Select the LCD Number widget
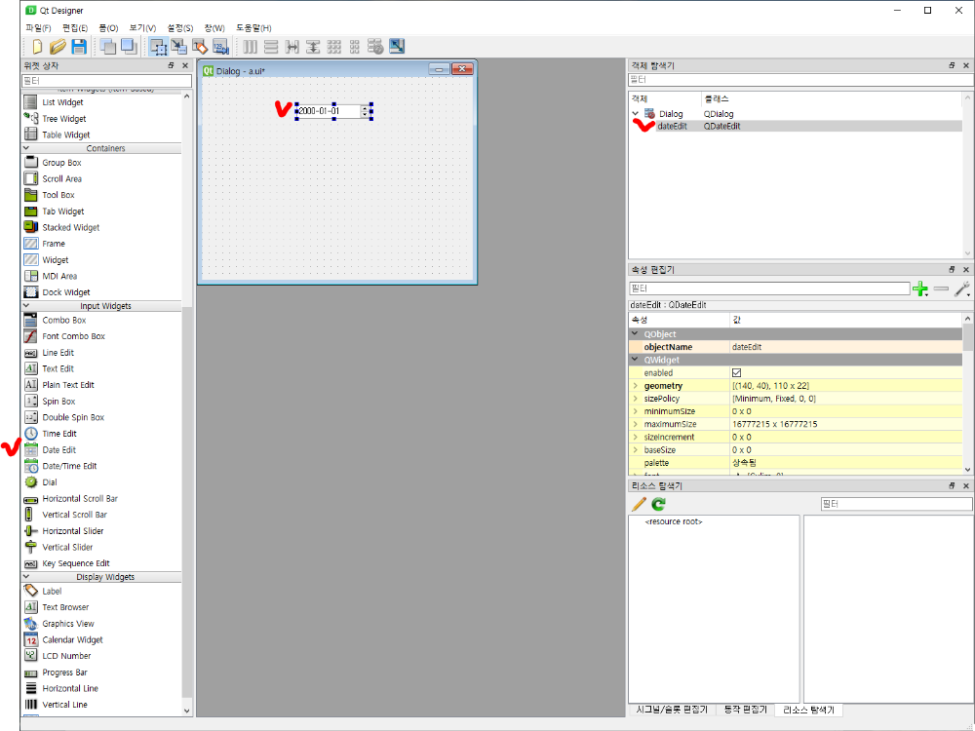This screenshot has width=975, height=731. [66, 656]
